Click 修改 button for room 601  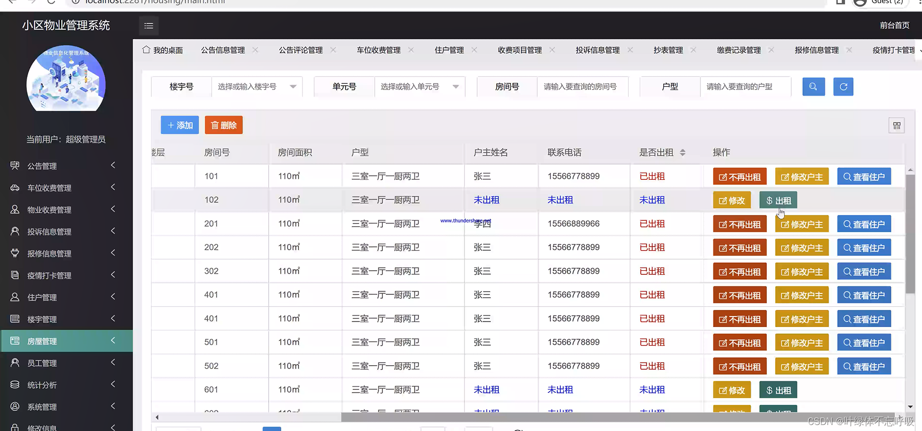coord(732,390)
